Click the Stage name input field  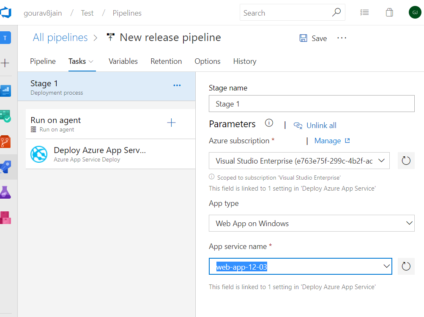312,104
